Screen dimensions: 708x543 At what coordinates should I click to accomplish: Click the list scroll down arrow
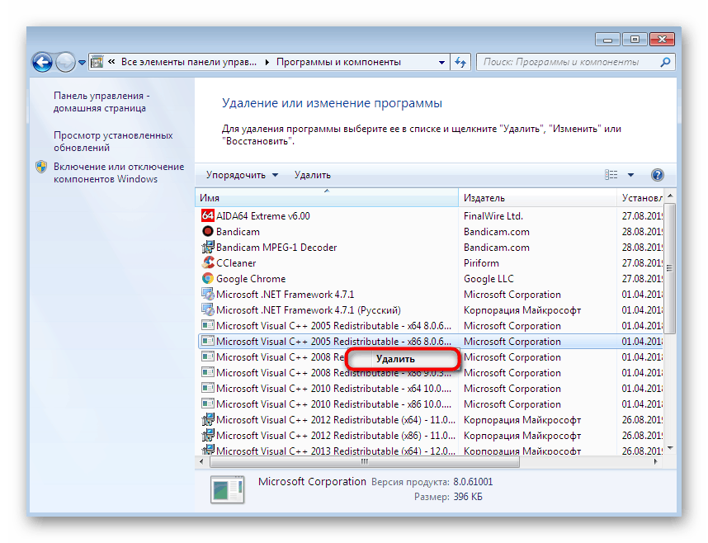coord(670,448)
